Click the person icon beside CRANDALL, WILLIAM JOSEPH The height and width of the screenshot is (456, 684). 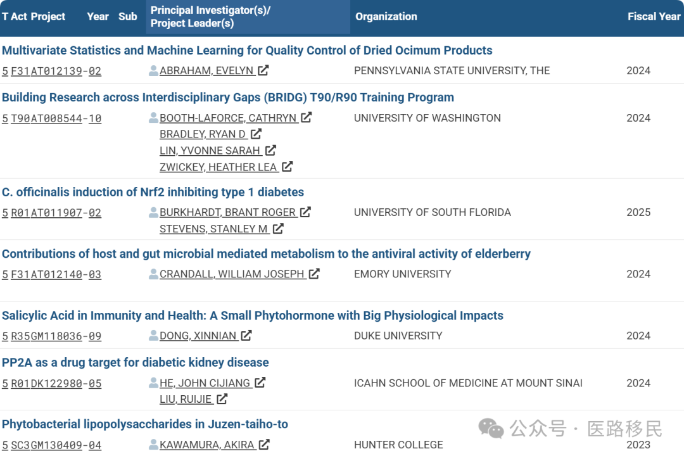(x=153, y=274)
